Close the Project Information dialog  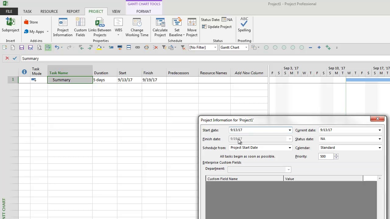click(x=378, y=119)
